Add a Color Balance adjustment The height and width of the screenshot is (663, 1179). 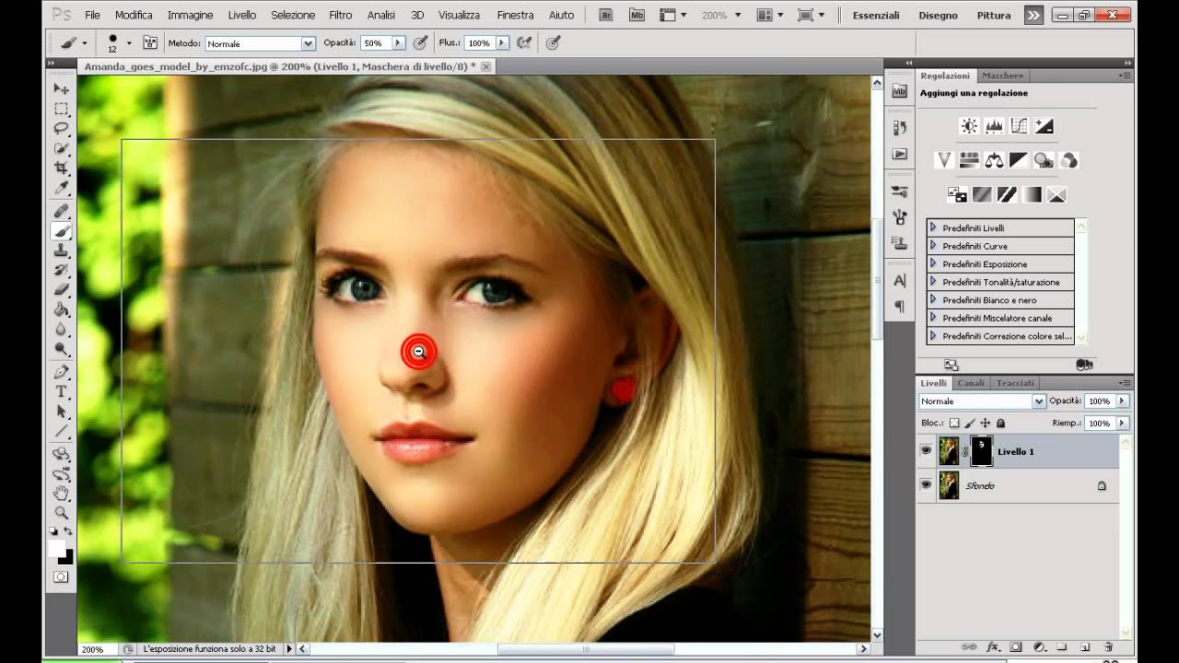(x=994, y=160)
